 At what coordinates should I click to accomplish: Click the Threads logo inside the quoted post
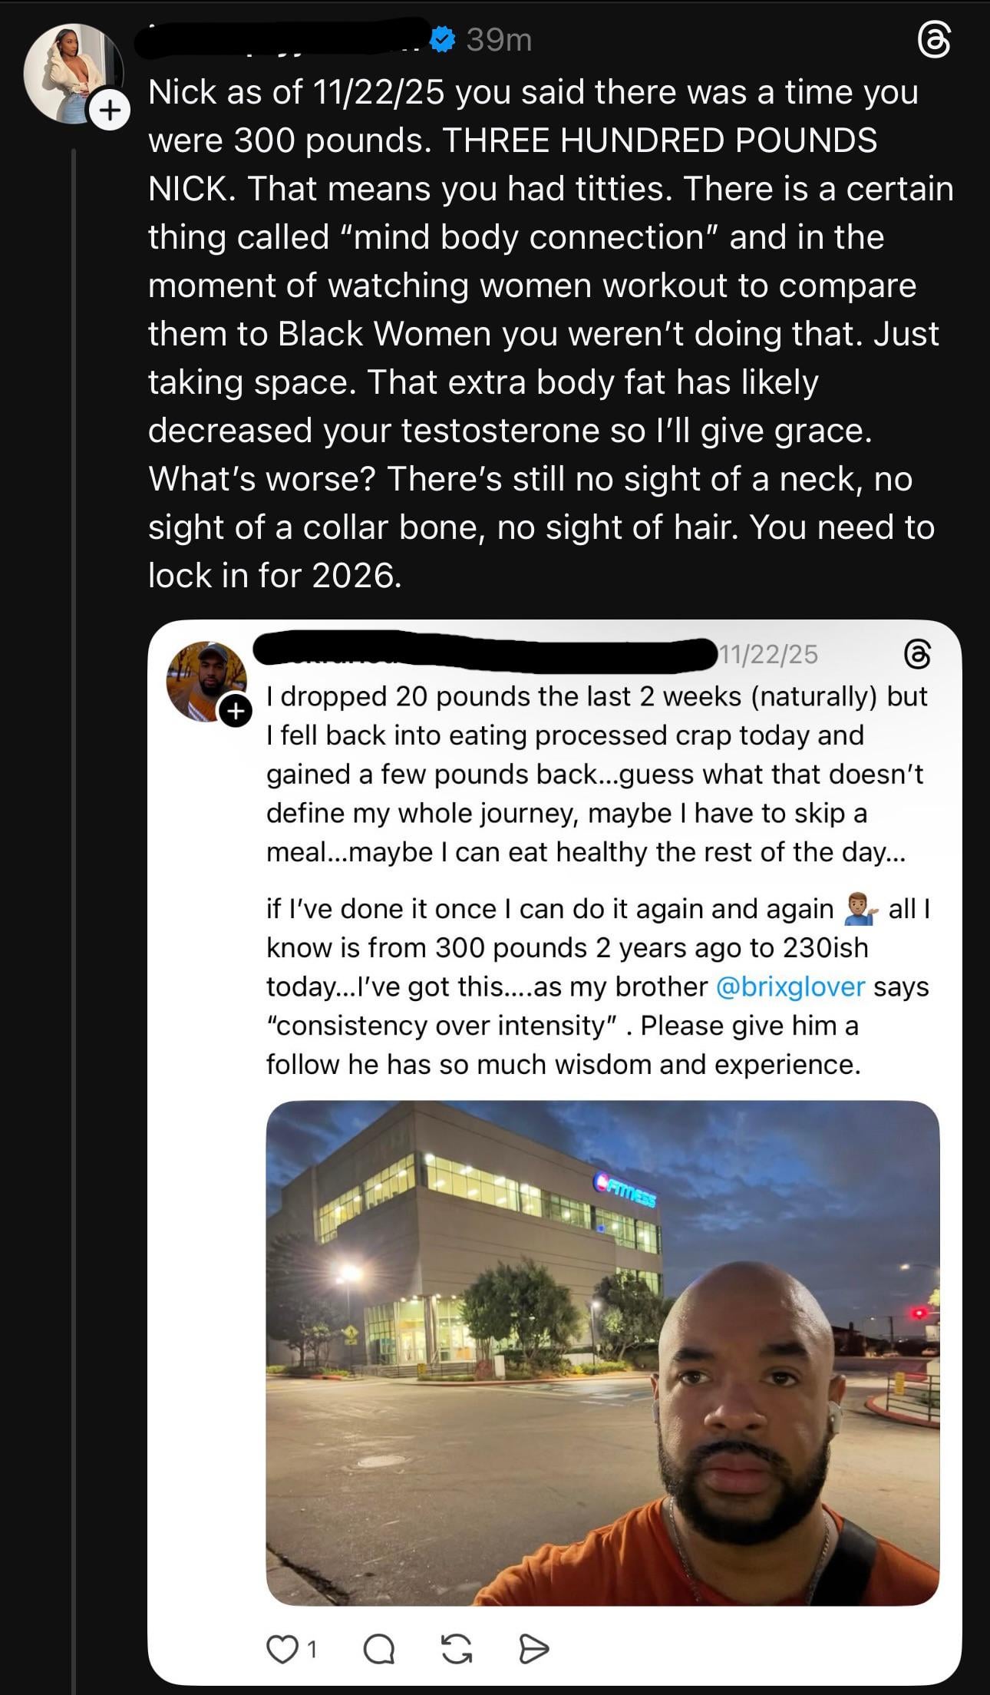(918, 654)
